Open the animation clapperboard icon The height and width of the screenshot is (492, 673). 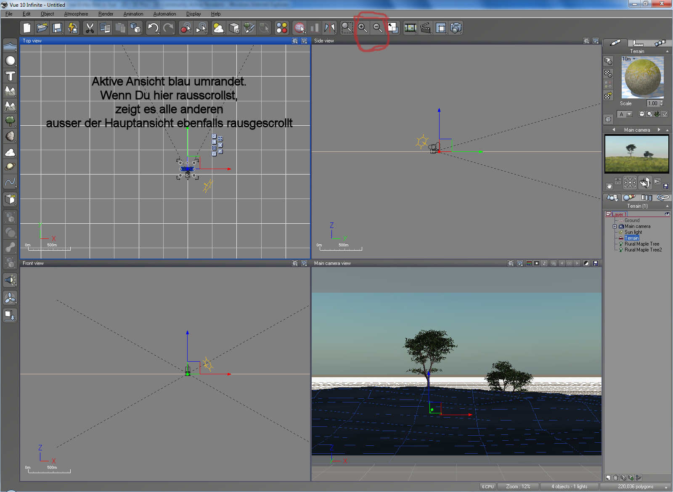point(426,28)
